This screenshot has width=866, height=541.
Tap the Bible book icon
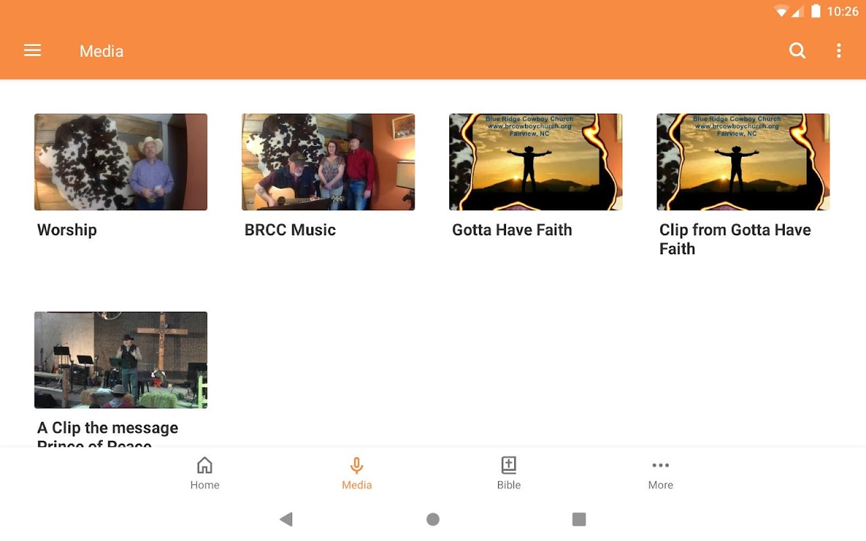(x=509, y=465)
